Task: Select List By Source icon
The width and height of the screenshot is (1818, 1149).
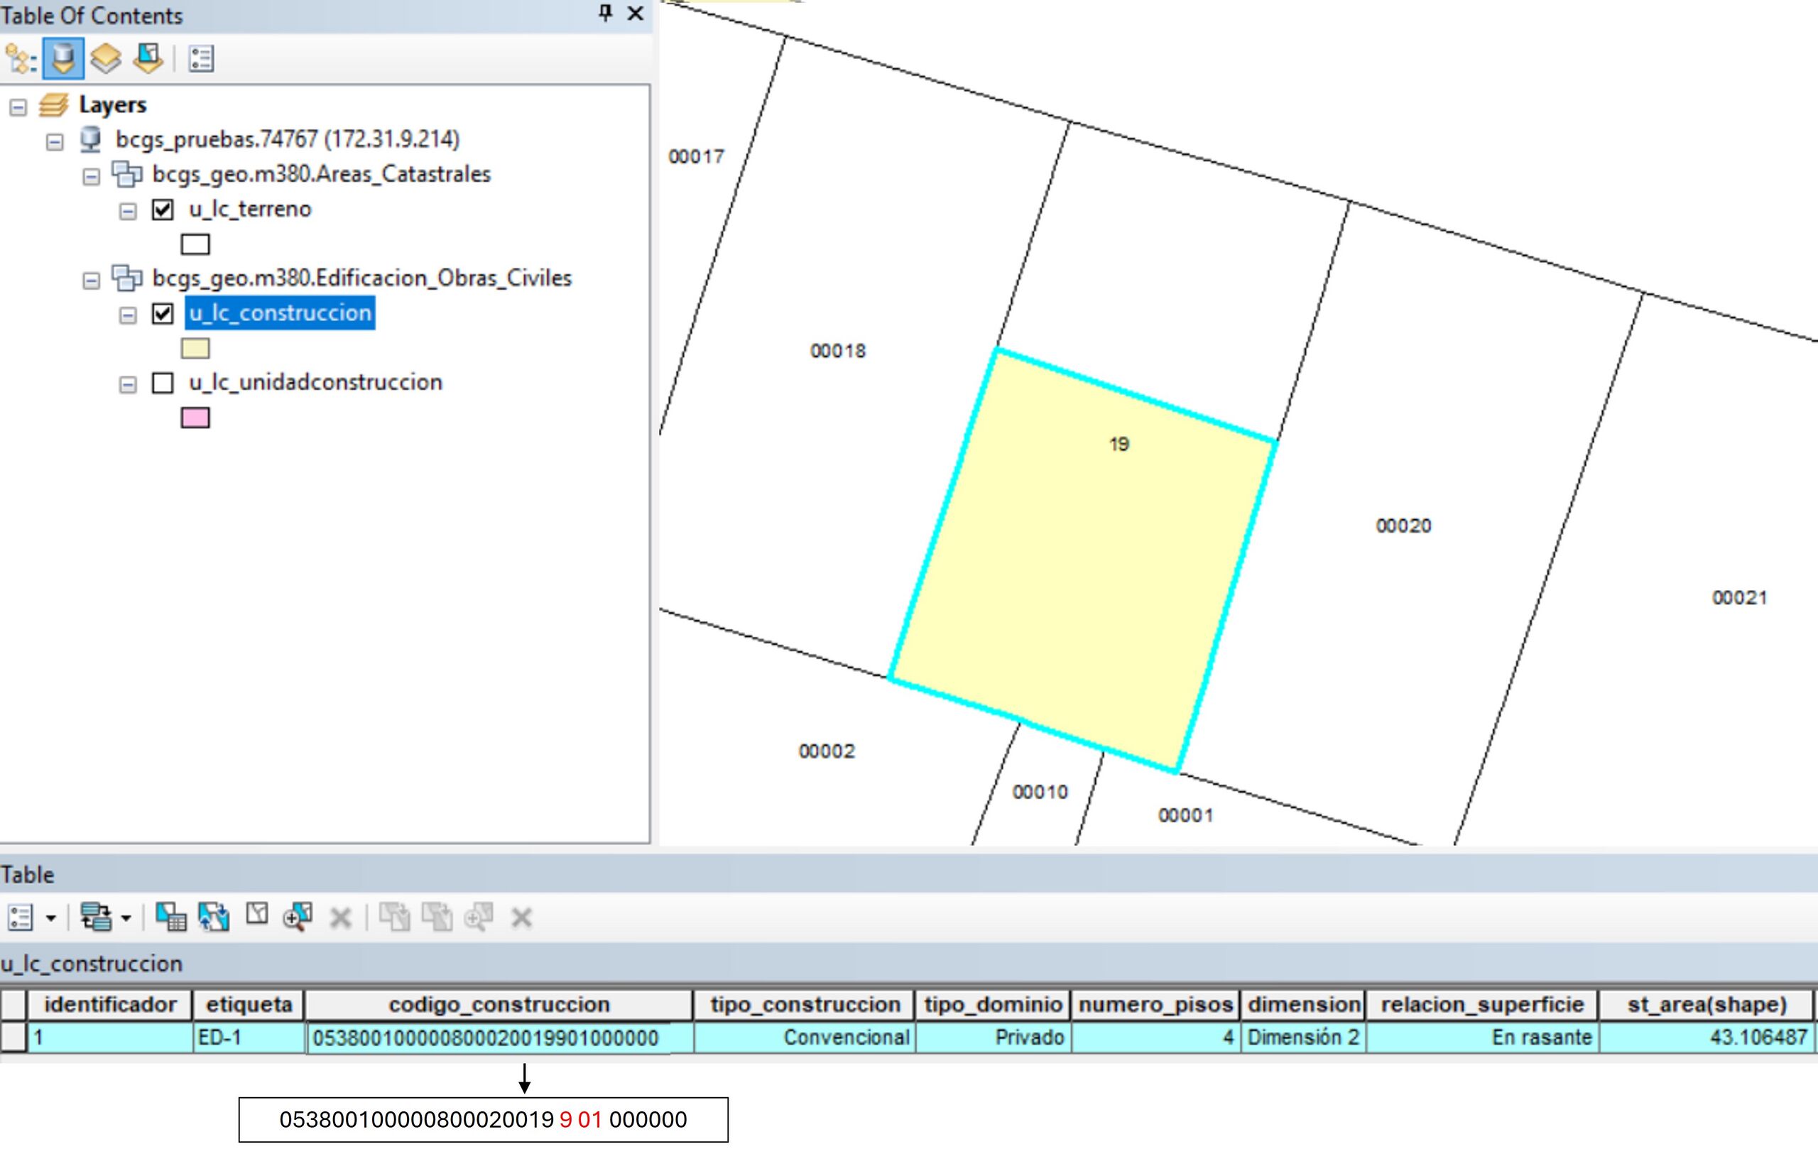Action: point(63,59)
